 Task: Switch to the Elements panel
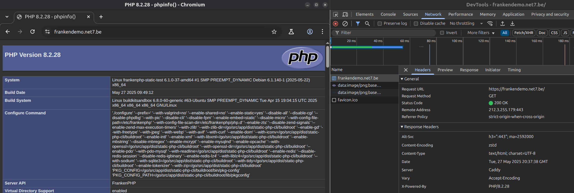(365, 14)
